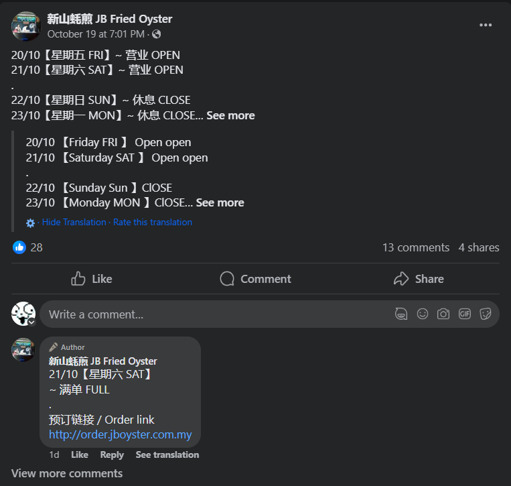Open translation settings gear icon
Screen dimensions: 511x486
pos(30,223)
